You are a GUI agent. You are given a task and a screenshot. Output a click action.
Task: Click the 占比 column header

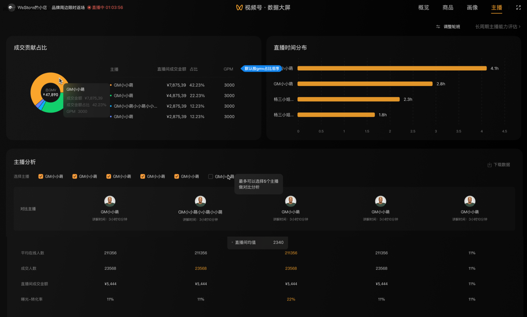pos(194,69)
